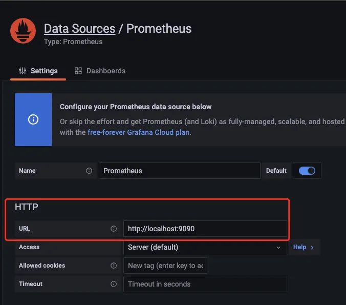Viewport: 346px width, 305px height.
Task: Focus the Allowed cookies tag input
Action: pyautogui.click(x=165, y=266)
